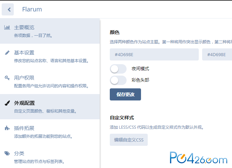Click the description 管理站点的节点与标签列表。
Screen dimensions: 232x168
(x=39, y=161)
